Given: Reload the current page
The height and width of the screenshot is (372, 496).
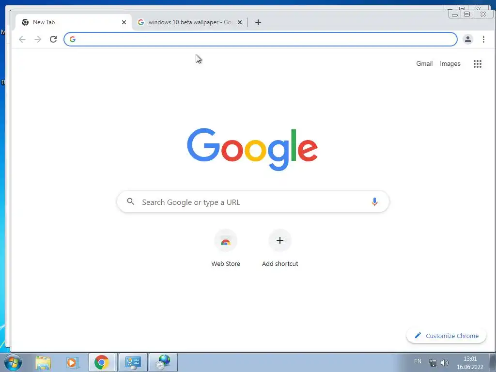Looking at the screenshot, I should click(x=53, y=39).
